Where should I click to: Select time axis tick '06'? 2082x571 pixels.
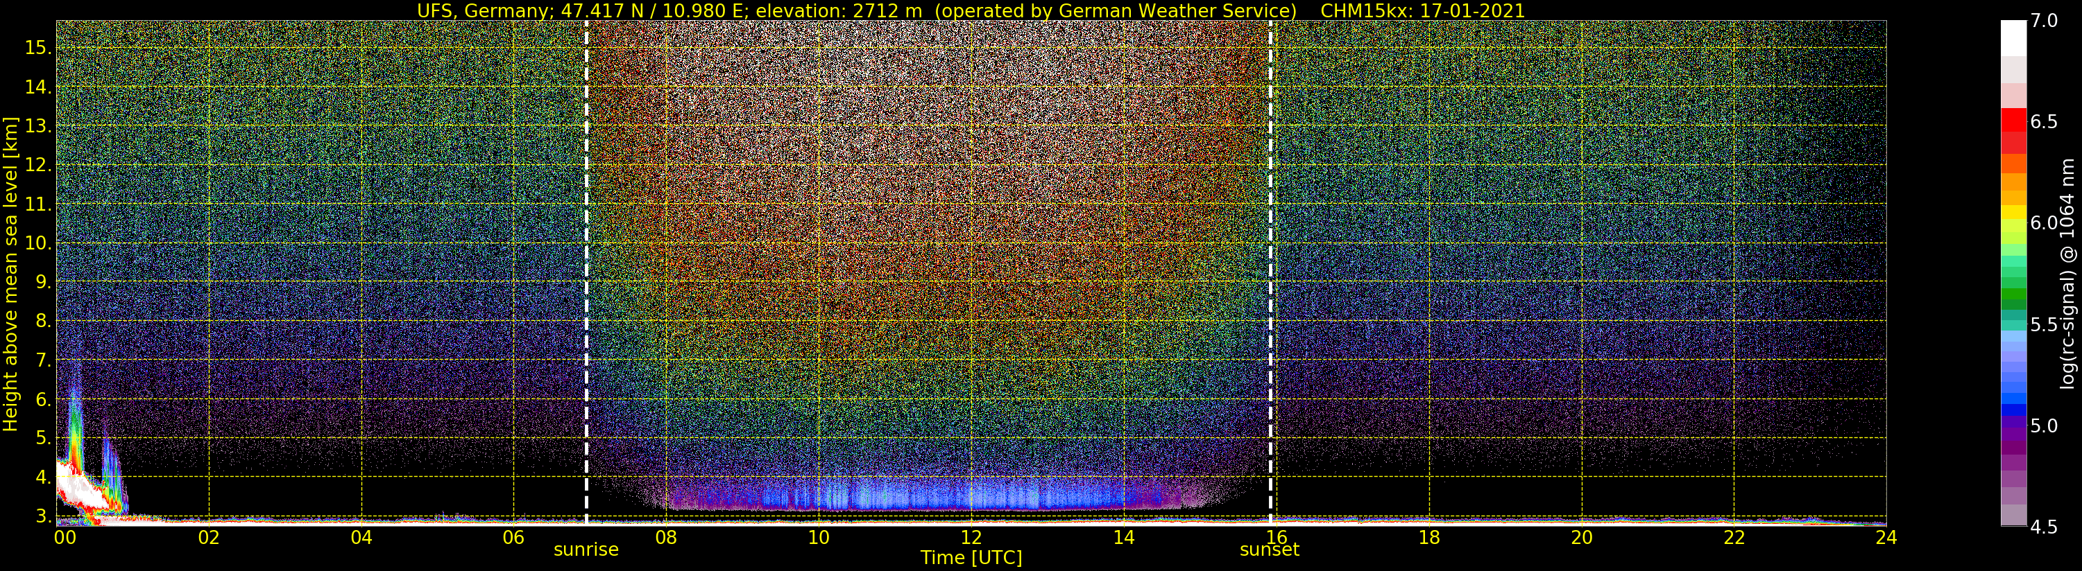pos(514,537)
